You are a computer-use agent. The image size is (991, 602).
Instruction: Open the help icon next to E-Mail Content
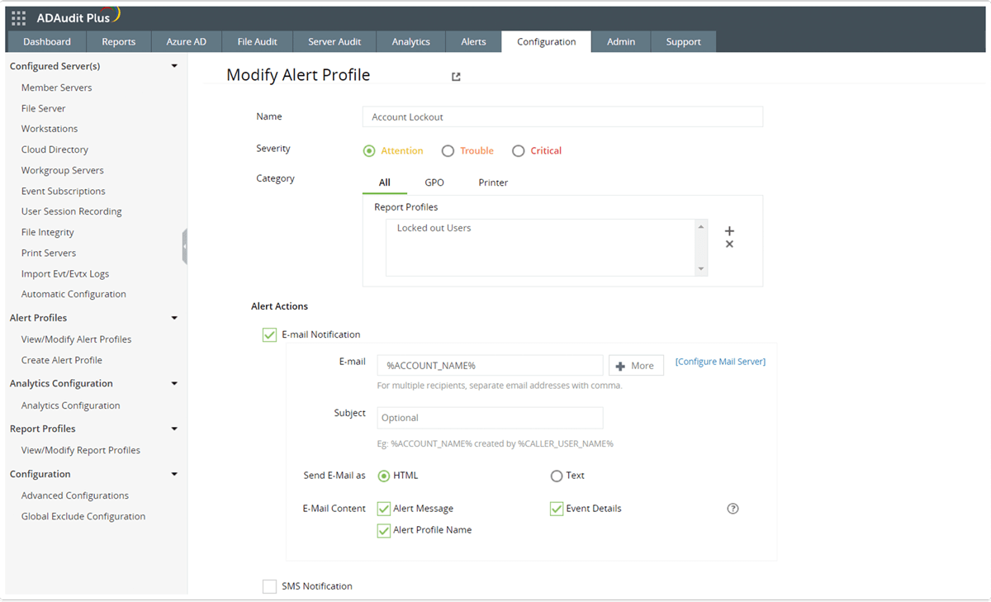tap(733, 509)
